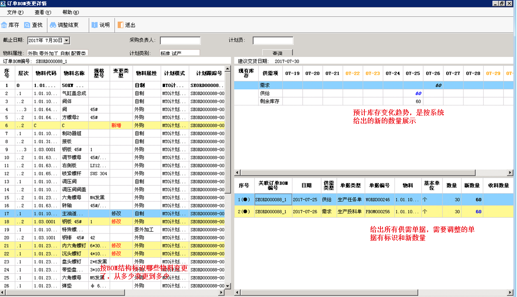Click the 委外加工 attribute cell
Image resolution: width=517 pixels, height=297 pixels.
tap(146, 230)
